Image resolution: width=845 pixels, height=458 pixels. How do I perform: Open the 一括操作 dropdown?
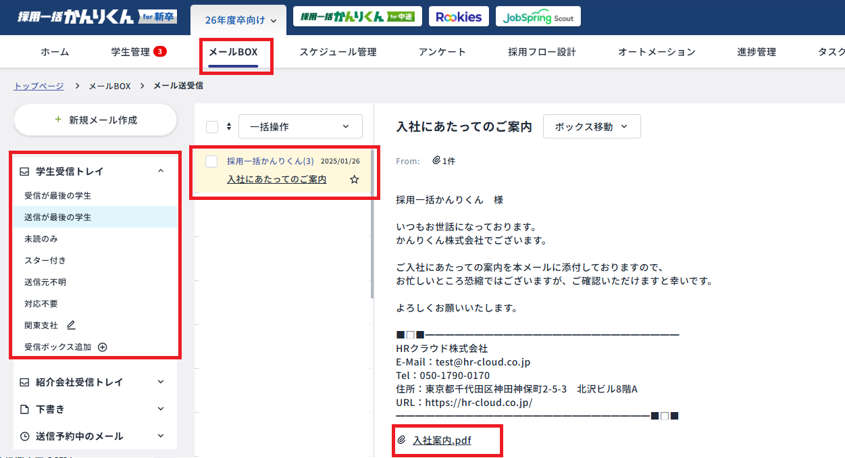tap(300, 126)
